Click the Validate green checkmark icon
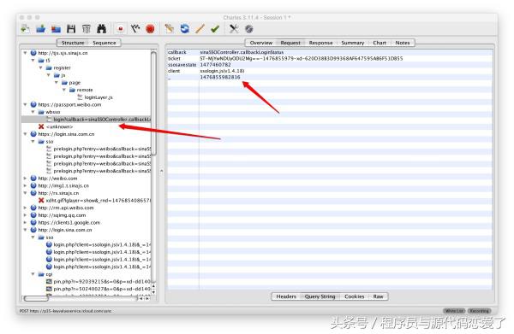514x334 pixels. coord(215,29)
